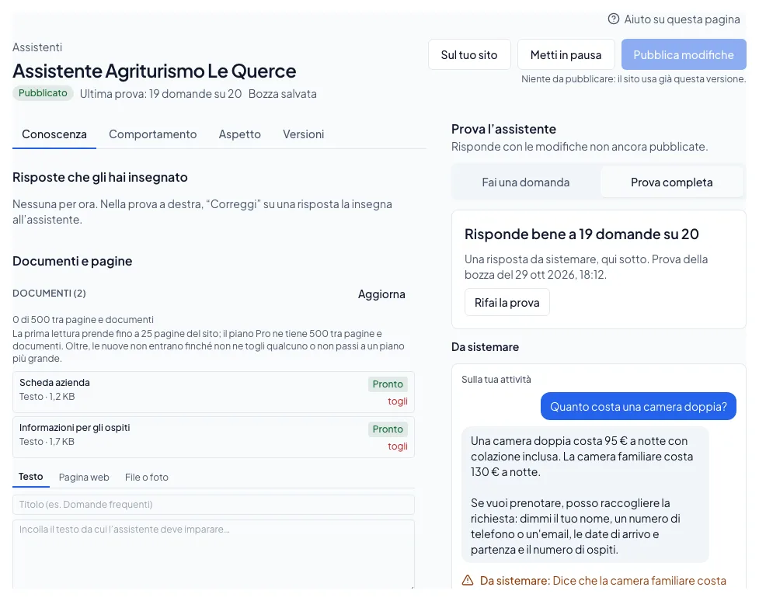
Task: Click the DOCUMENTI (2) label
Action: point(50,294)
